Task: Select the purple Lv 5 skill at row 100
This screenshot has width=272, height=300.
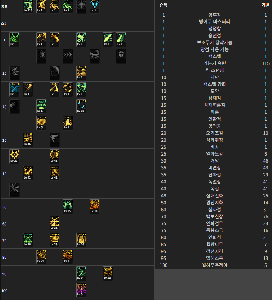Action: [81, 290]
